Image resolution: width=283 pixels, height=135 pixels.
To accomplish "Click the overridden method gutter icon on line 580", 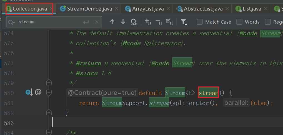I will [29, 93].
